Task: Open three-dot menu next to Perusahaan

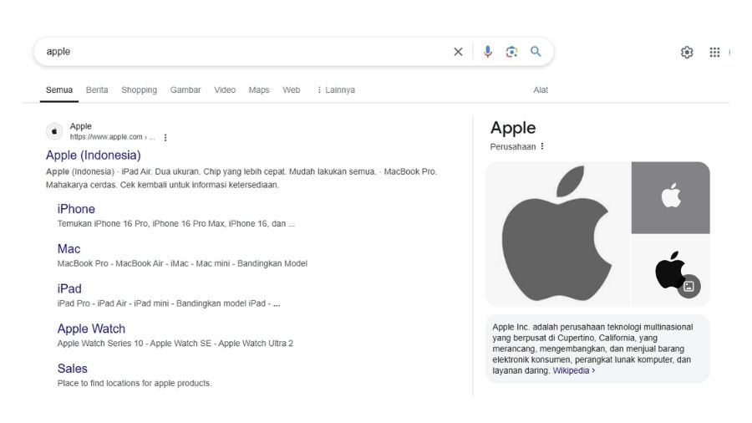Action: point(542,146)
